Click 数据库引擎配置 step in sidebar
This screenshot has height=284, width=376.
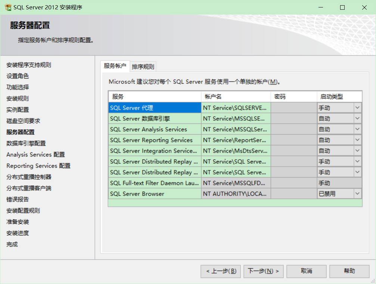pyautogui.click(x=26, y=143)
